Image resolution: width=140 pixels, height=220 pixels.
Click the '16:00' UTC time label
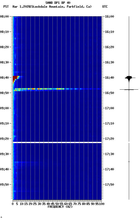[110, 17]
